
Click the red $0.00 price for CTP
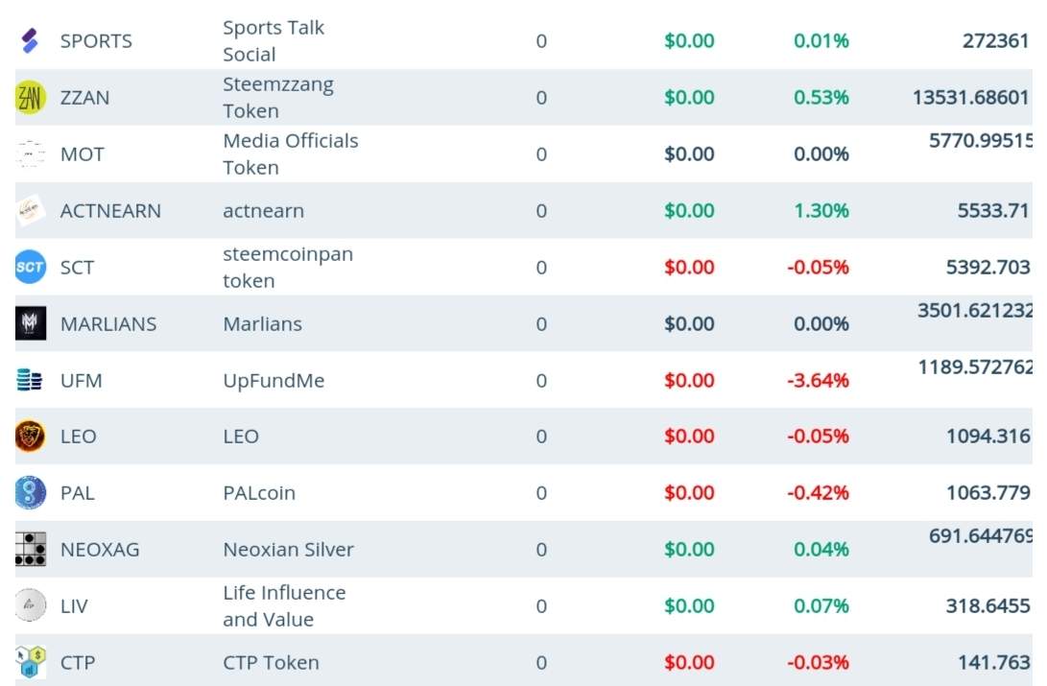(689, 663)
